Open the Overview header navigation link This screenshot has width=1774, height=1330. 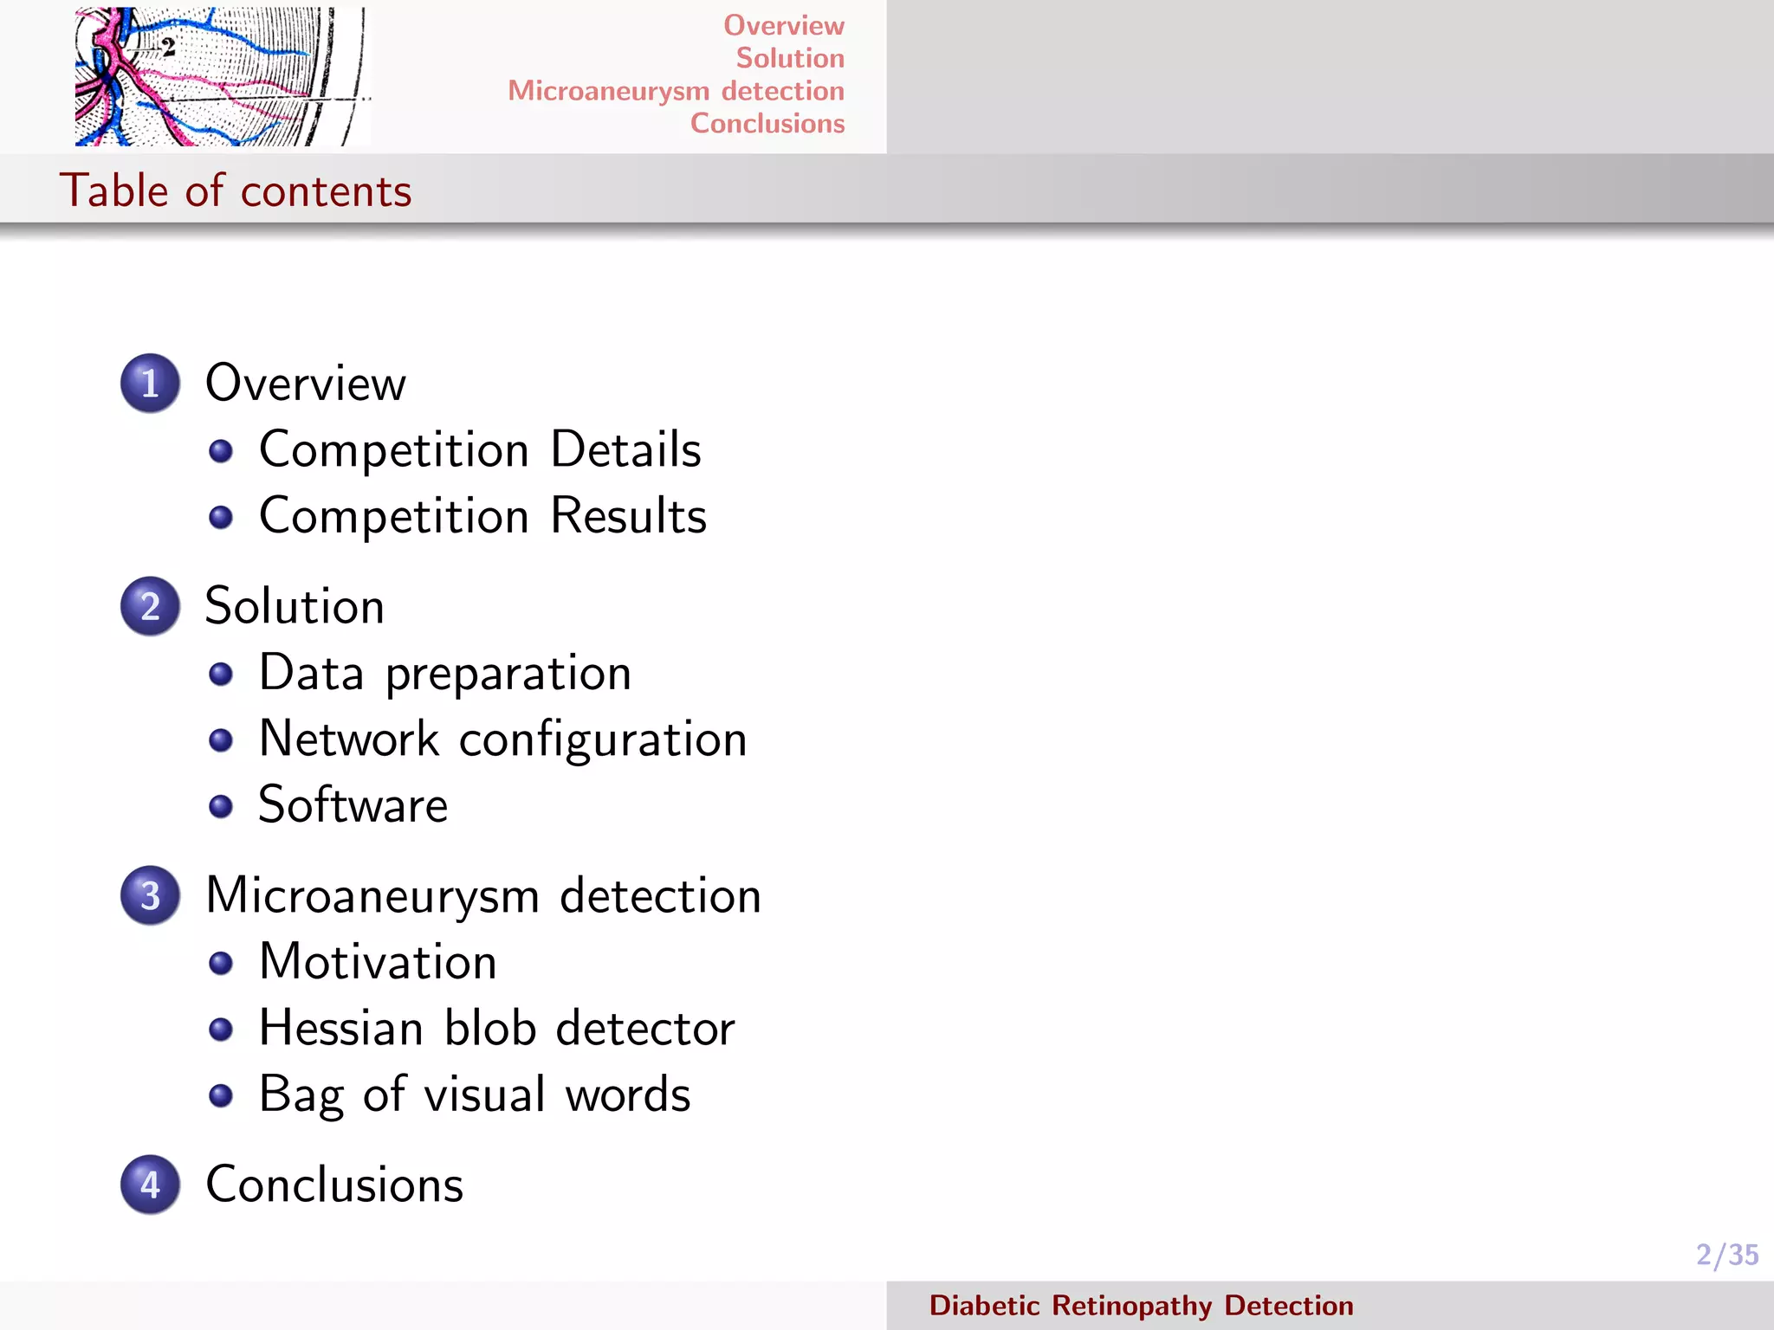pos(783,25)
